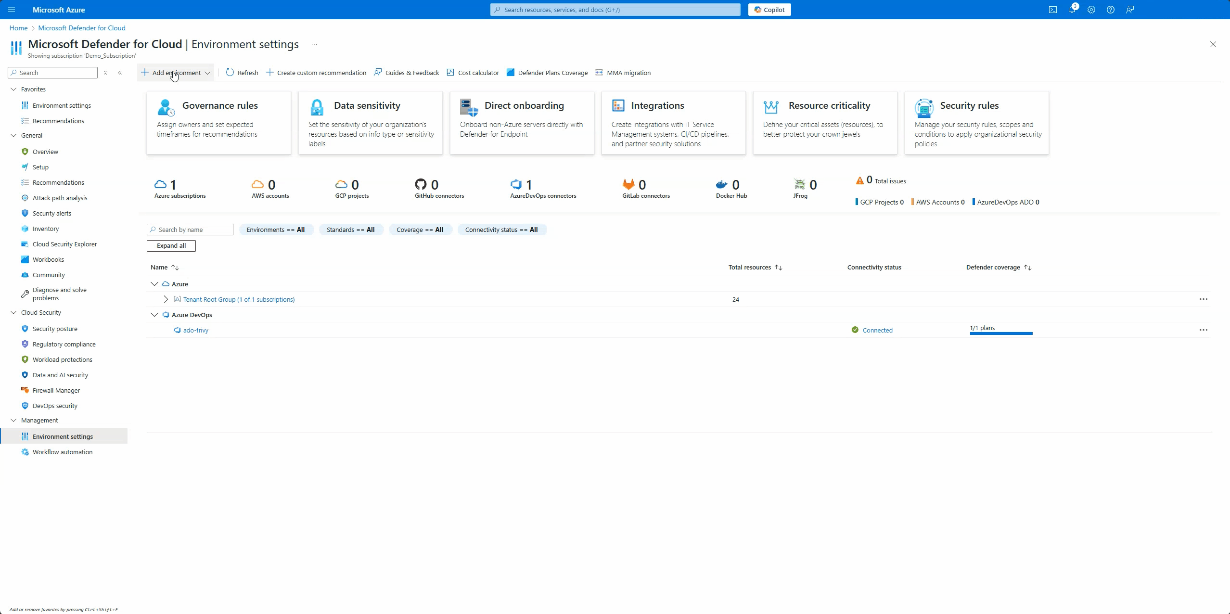This screenshot has height=614, width=1230.
Task: Click the Search by name field
Action: [190, 230]
